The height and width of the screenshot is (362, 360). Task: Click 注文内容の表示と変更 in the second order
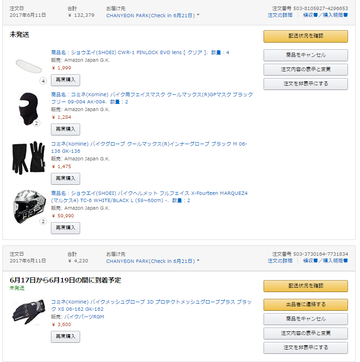coord(305,333)
